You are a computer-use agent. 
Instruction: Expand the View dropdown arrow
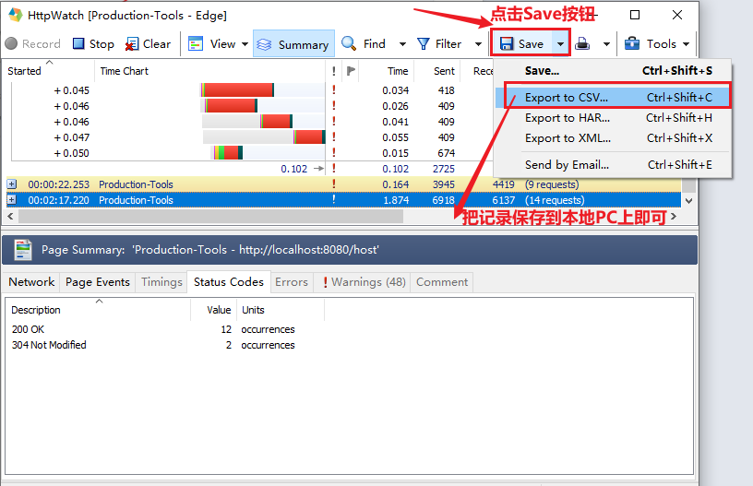coord(245,44)
